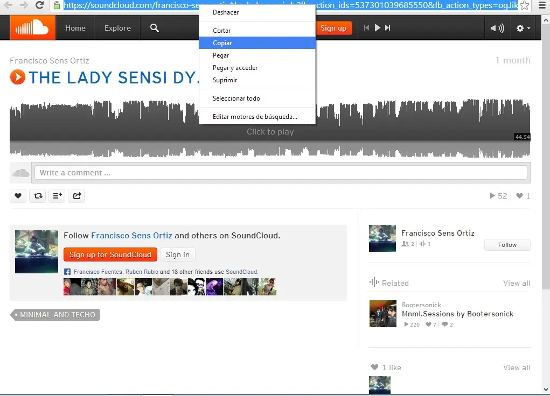Open Francisco Sens Ortiz name above track title

pos(50,61)
